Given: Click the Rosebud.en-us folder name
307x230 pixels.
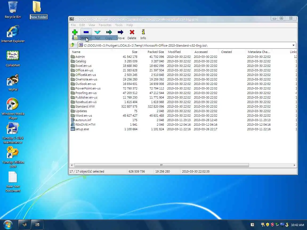Looking at the screenshot, I should (x=86, y=102).
